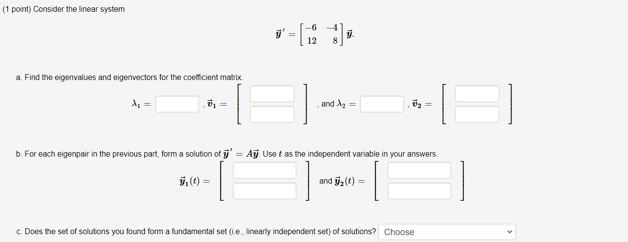
Task: Click the 'Consider the linear system' heading text
Action: (x=64, y=9)
